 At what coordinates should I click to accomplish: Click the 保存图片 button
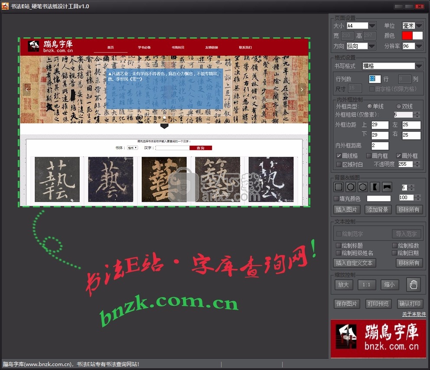tap(347, 304)
